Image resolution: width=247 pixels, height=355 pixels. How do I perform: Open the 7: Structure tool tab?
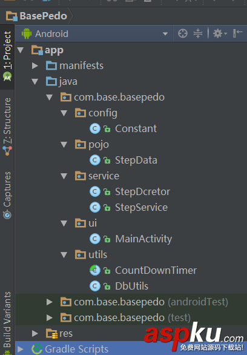pos(7,127)
